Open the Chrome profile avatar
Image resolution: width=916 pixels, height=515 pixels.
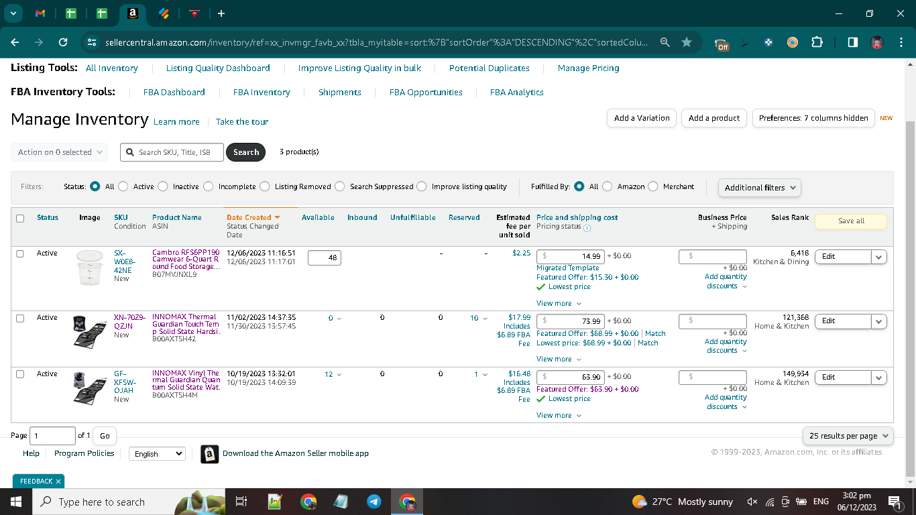(x=877, y=42)
